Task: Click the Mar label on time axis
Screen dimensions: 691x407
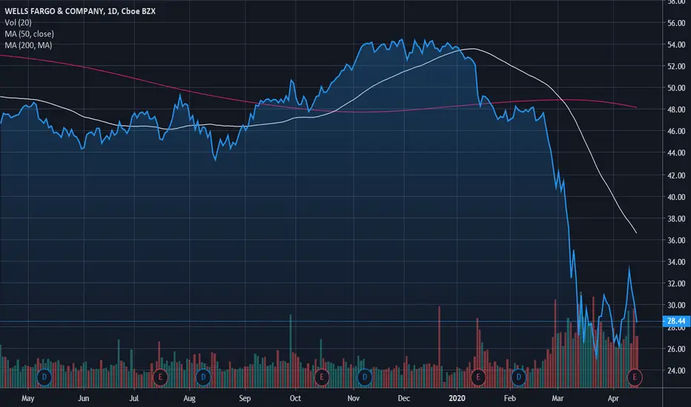Action: 558,398
